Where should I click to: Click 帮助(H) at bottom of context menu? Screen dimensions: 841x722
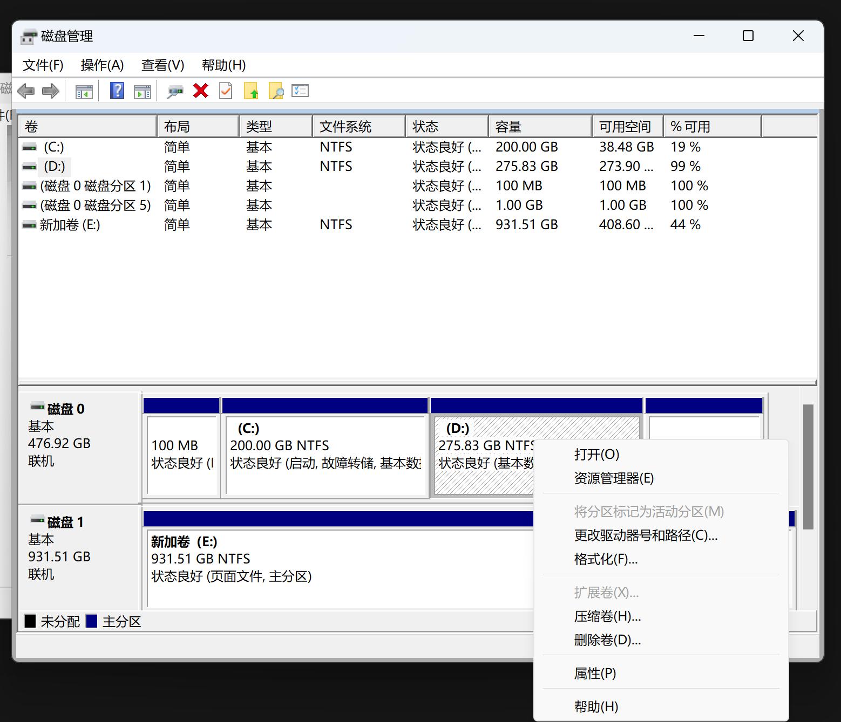661,707
